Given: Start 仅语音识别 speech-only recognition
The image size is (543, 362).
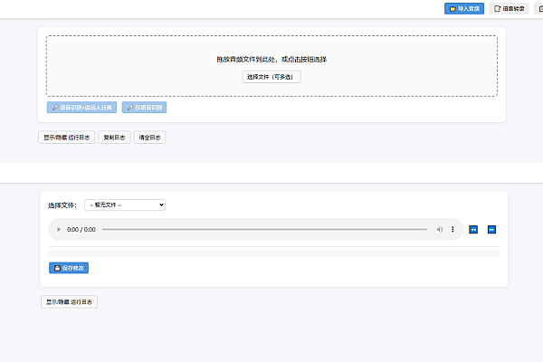Looking at the screenshot, I should (x=144, y=108).
